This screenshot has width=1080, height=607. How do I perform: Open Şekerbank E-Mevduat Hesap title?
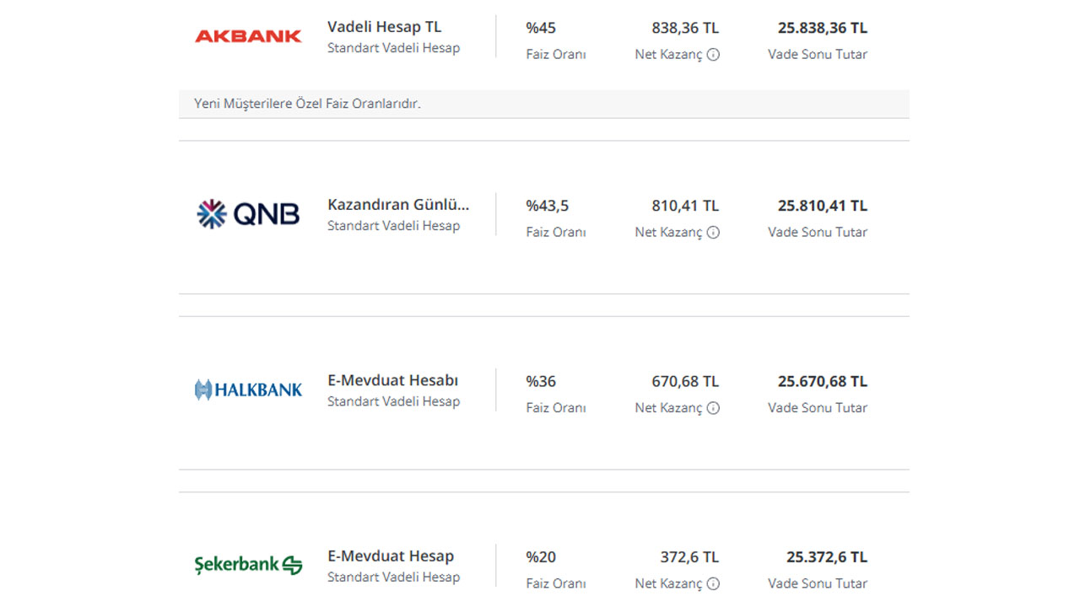click(x=391, y=556)
